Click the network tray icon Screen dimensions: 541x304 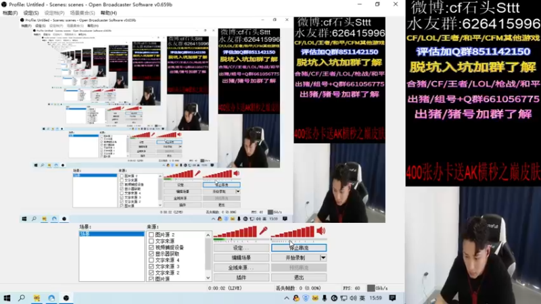click(x=344, y=298)
